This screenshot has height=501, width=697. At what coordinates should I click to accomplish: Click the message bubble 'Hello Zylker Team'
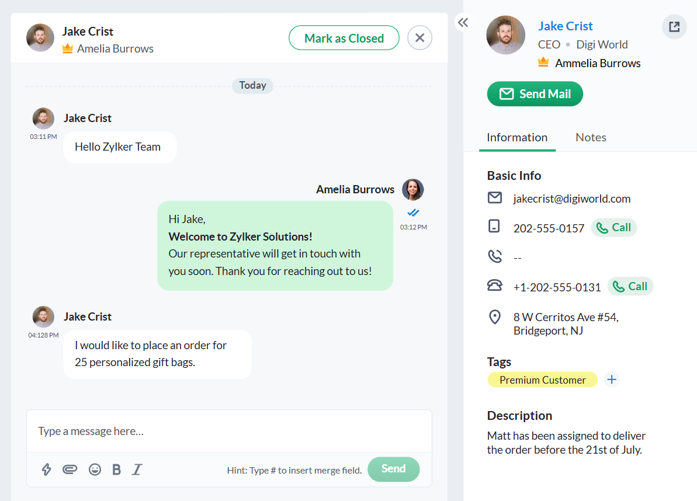(x=120, y=147)
